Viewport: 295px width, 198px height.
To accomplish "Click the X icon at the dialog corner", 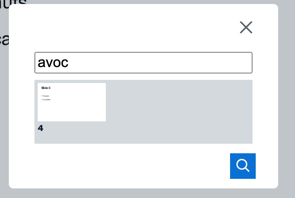I will click(246, 28).
